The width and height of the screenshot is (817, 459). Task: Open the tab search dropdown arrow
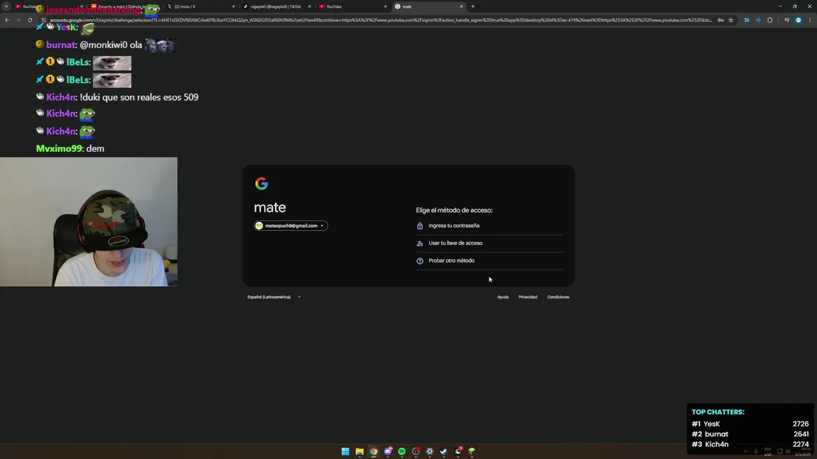click(x=6, y=6)
